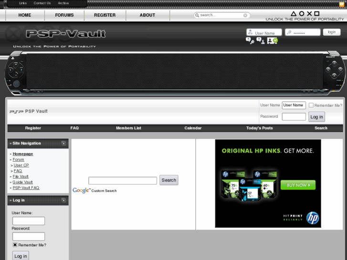Open Contact Us in the top bar
The height and width of the screenshot is (260, 347).
(x=42, y=3)
